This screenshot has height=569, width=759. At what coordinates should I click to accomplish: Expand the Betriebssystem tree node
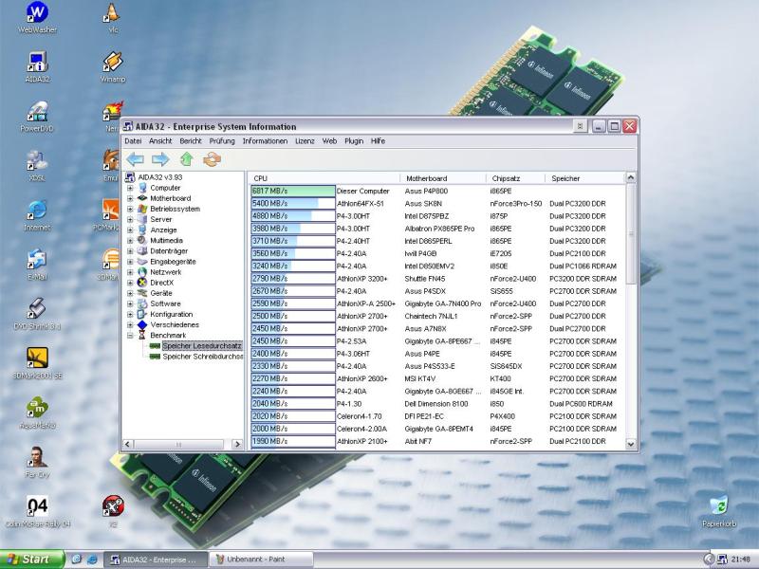pos(130,209)
